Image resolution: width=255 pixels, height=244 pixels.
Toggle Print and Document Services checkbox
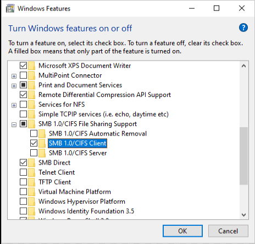(x=23, y=85)
